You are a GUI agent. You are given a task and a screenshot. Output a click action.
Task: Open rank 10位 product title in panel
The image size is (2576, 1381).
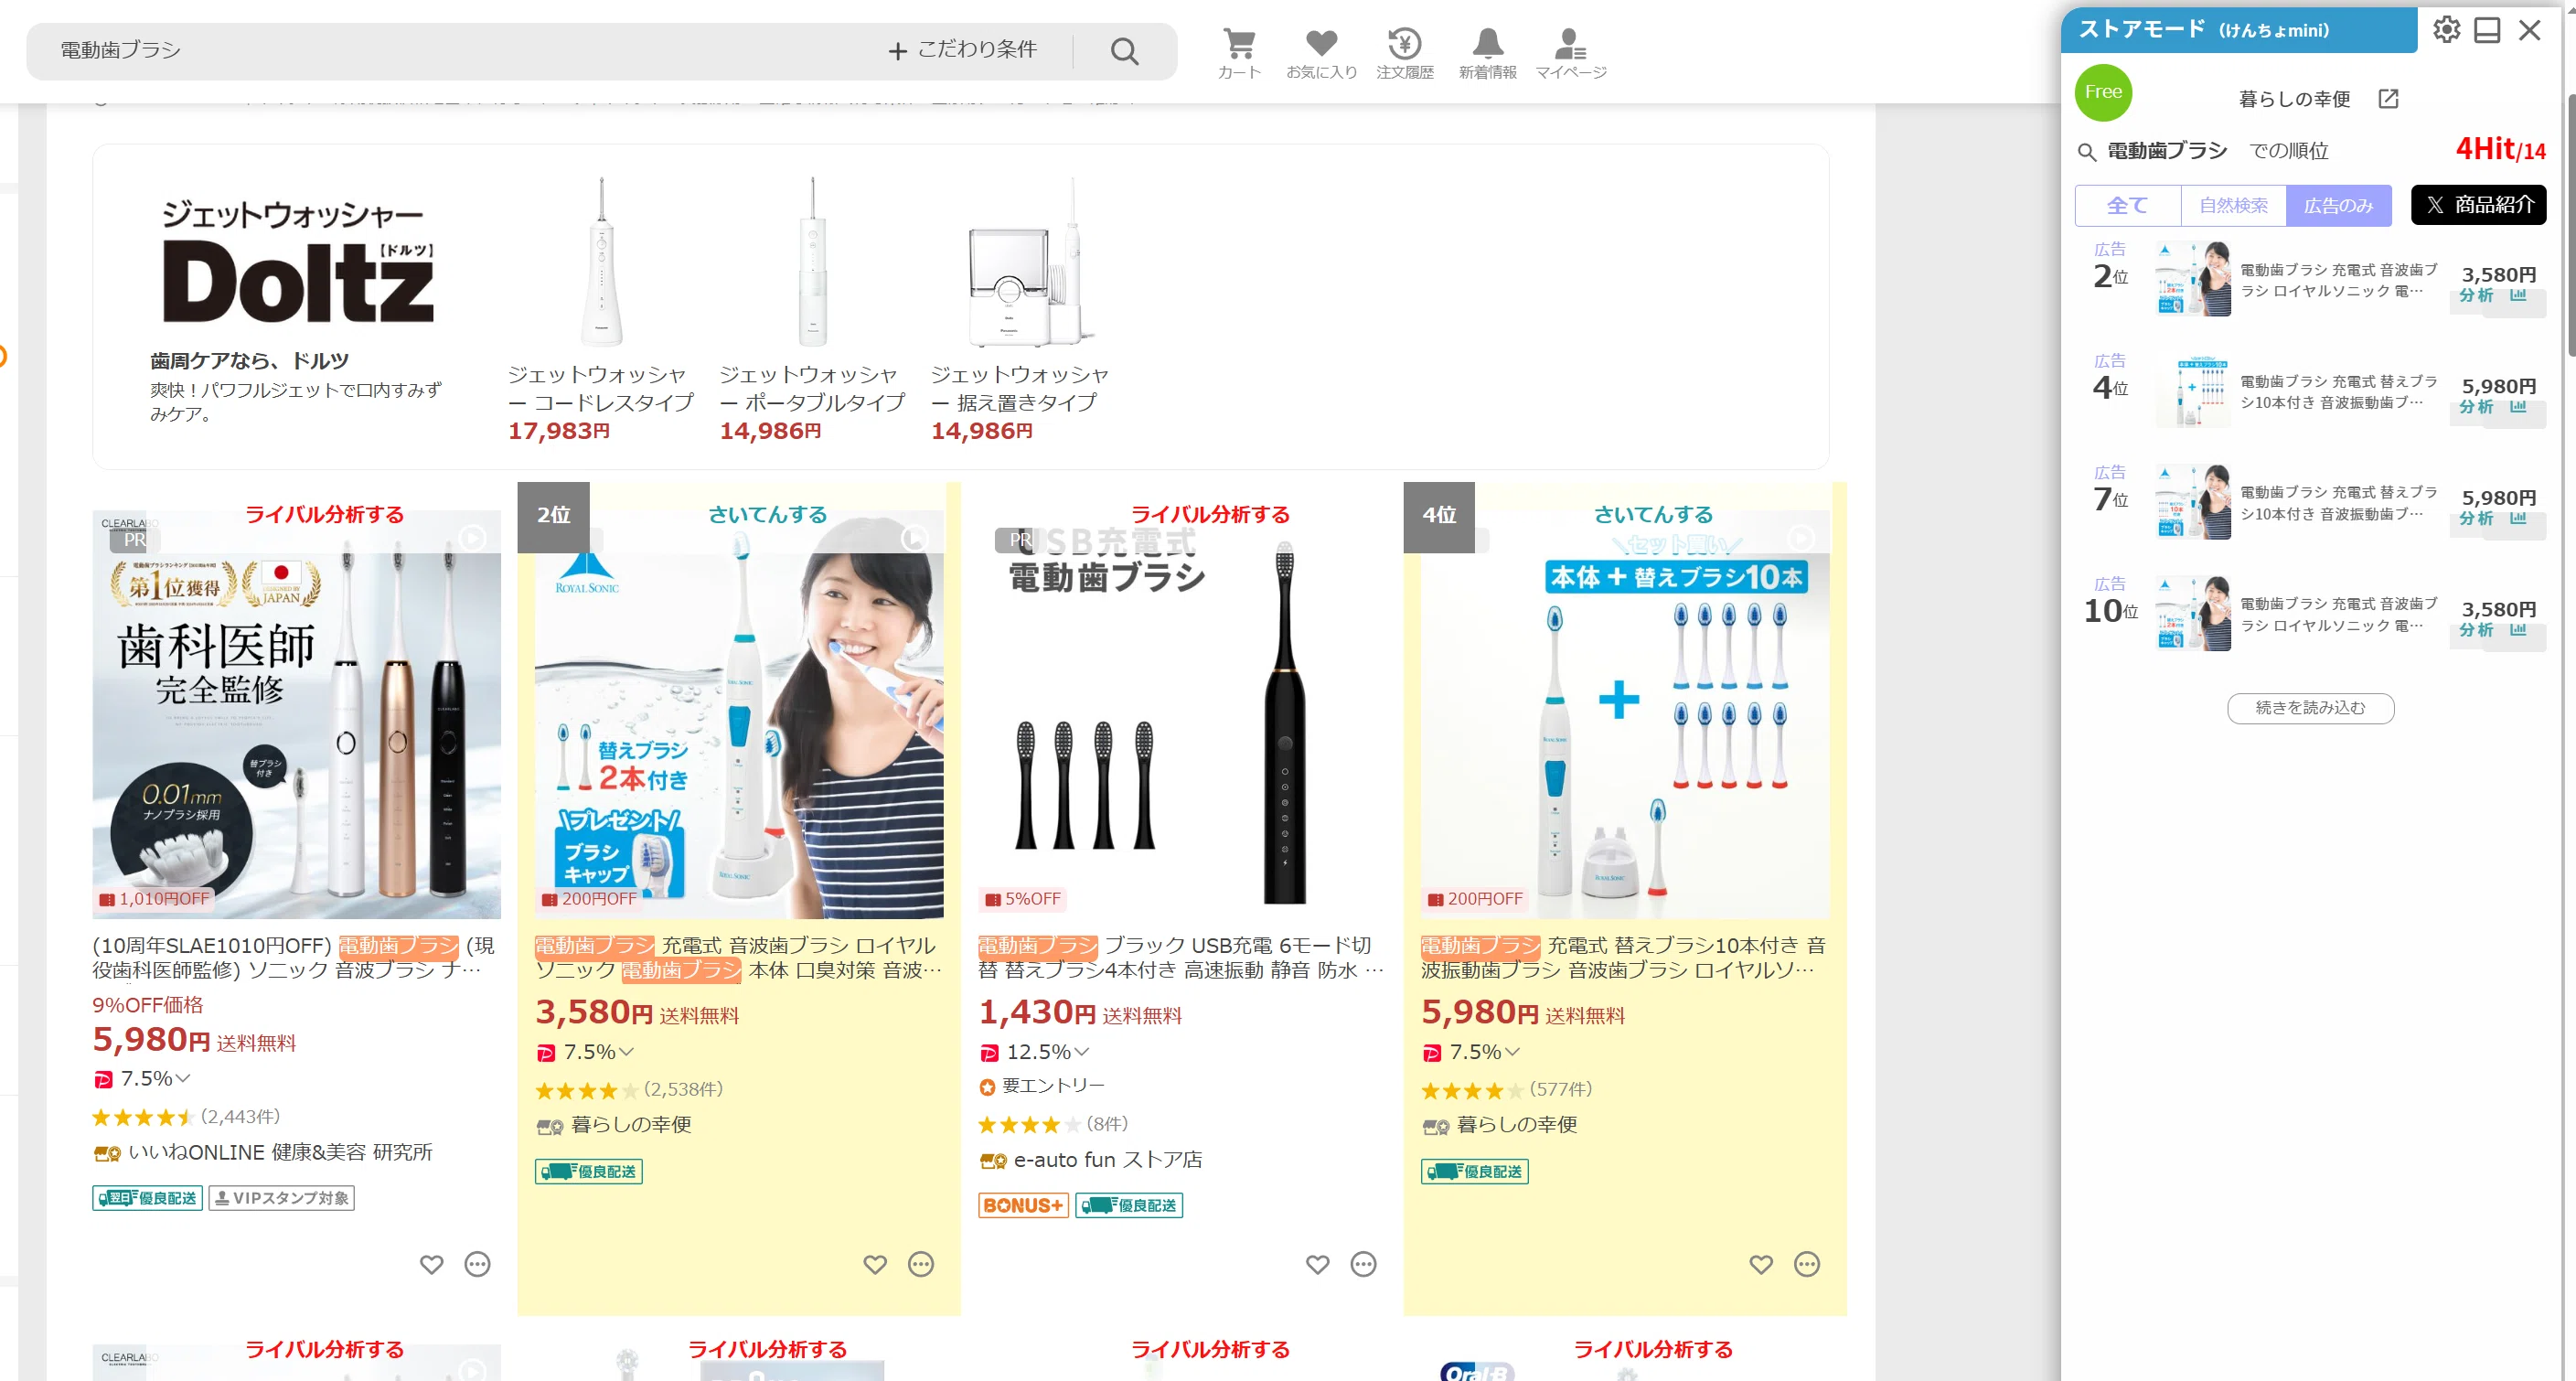tap(2338, 615)
